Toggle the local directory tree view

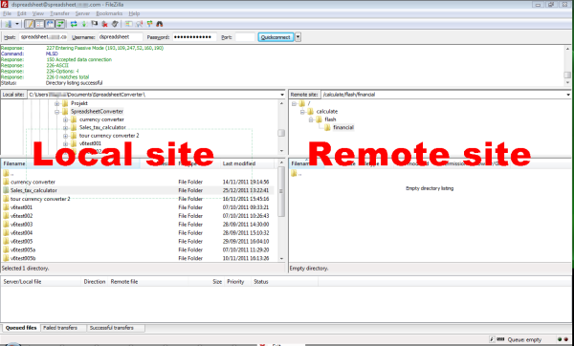click(39, 24)
